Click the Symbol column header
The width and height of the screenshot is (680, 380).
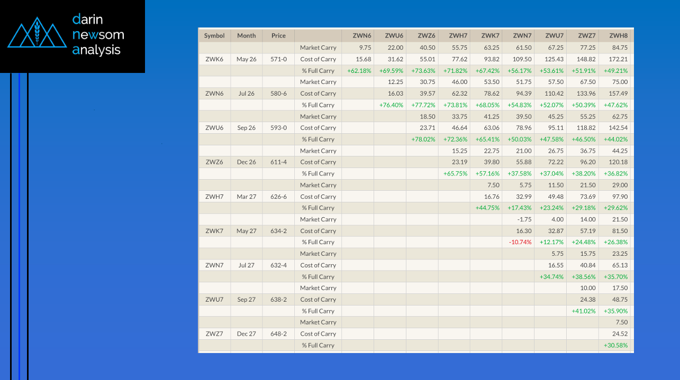point(214,35)
